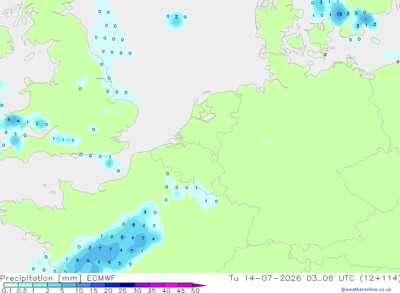The image size is (400, 293).
Task: Select the 45–50 mm legend swatch
Action: click(186, 285)
